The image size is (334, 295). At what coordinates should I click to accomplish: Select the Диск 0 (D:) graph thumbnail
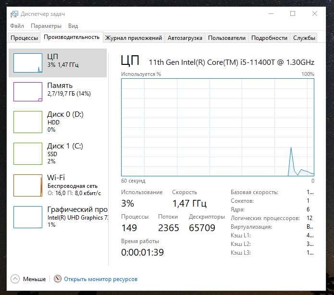click(x=28, y=122)
